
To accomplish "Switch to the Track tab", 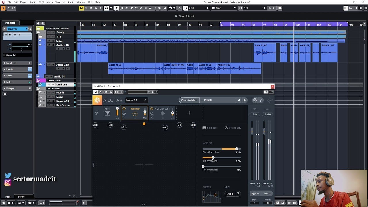I will [x=7, y=197].
